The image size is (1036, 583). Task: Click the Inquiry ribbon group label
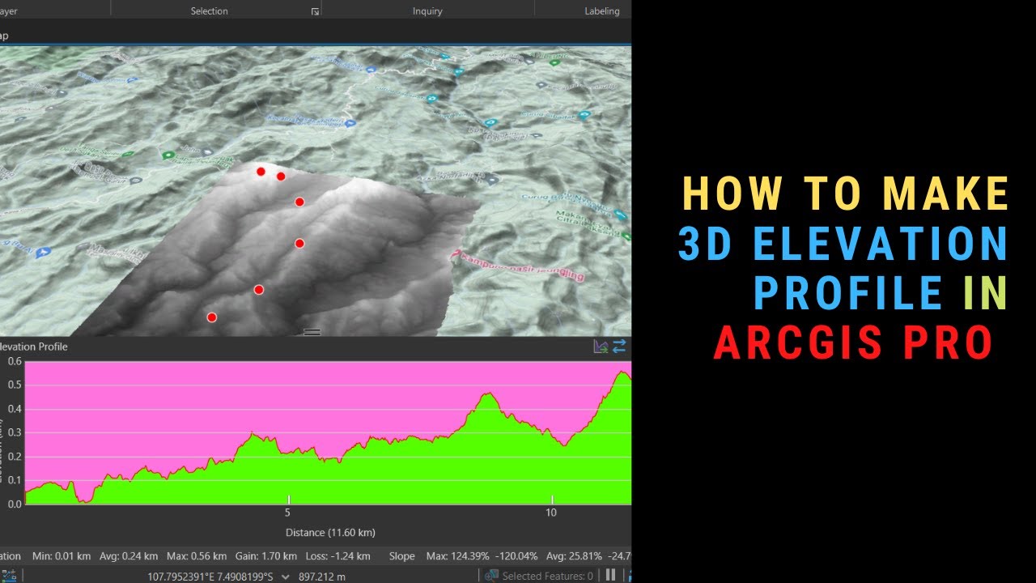pyautogui.click(x=427, y=11)
